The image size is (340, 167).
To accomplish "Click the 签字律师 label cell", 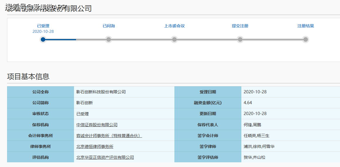I will click(x=208, y=146).
